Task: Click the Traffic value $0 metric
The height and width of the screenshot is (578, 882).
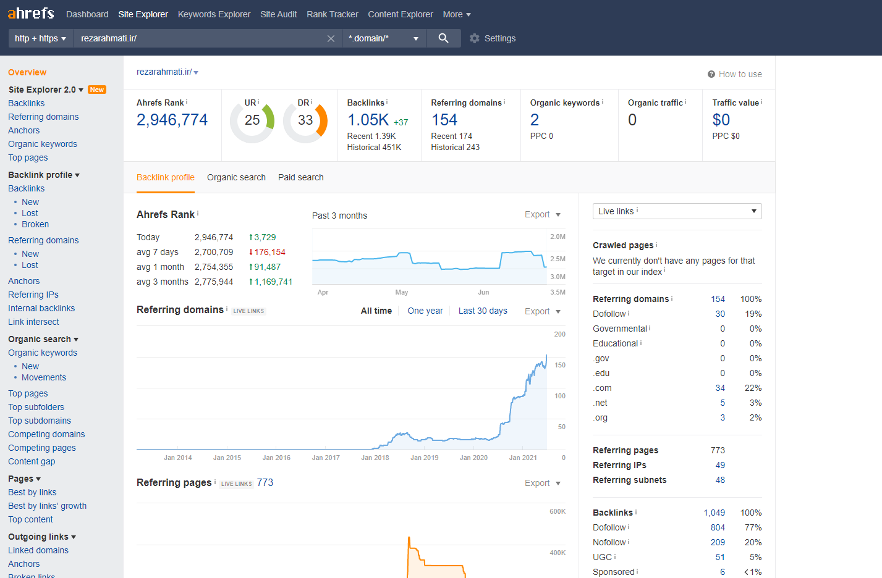Action: [721, 120]
